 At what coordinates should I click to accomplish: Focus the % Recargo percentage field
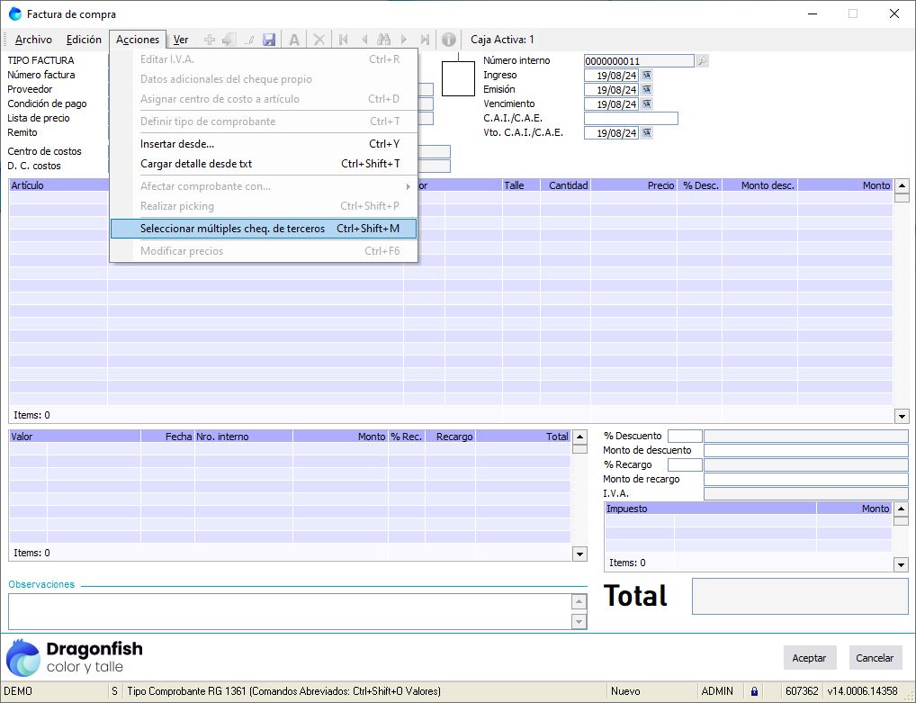click(685, 464)
